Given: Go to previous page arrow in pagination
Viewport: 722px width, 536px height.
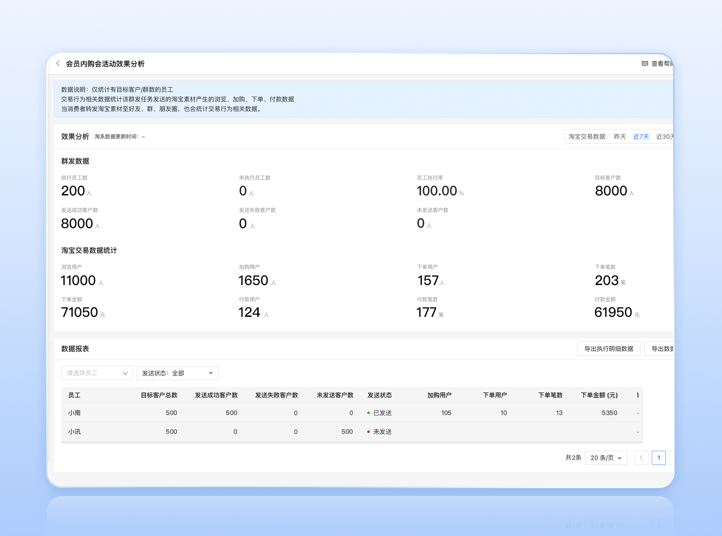Looking at the screenshot, I should (641, 458).
